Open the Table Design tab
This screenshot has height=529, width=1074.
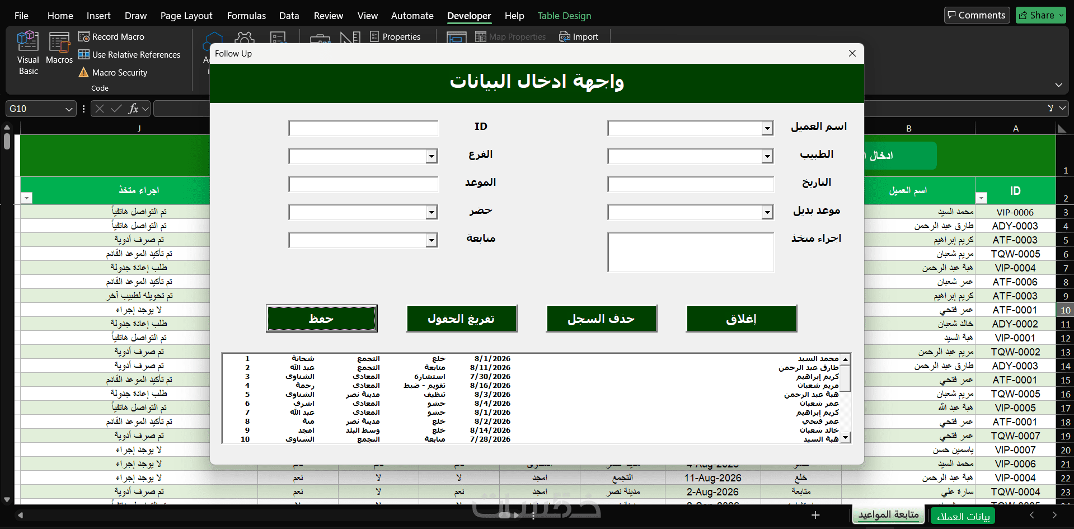point(564,16)
